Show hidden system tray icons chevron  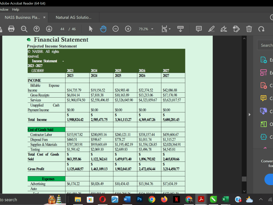(x=261, y=199)
